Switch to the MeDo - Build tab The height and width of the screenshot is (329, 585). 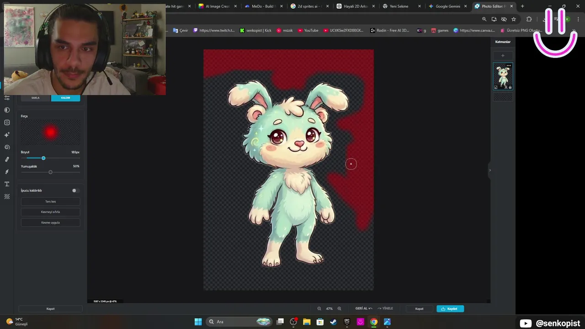(262, 6)
